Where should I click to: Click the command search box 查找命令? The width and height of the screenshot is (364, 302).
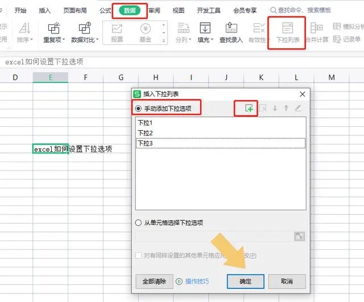(301, 10)
